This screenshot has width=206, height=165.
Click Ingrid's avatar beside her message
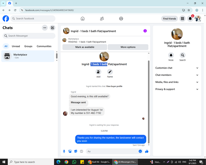pos(65,113)
